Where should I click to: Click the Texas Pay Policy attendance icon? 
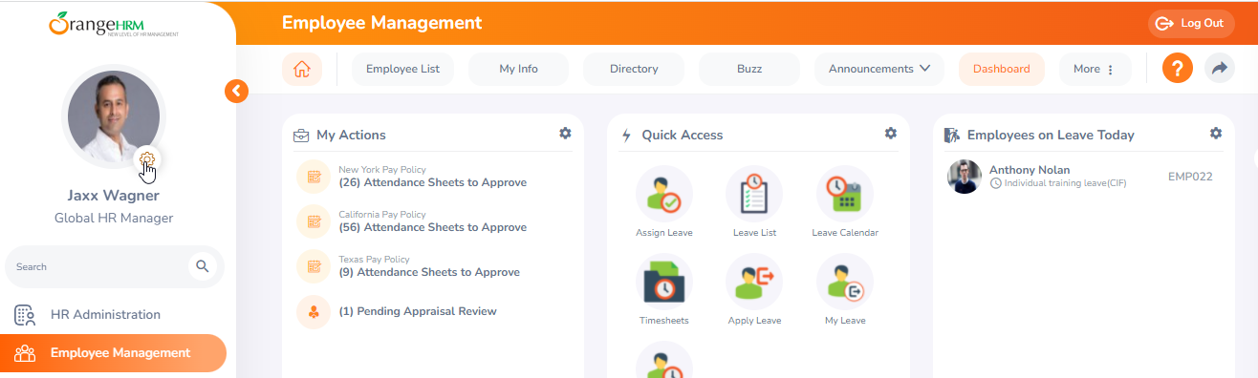314,266
